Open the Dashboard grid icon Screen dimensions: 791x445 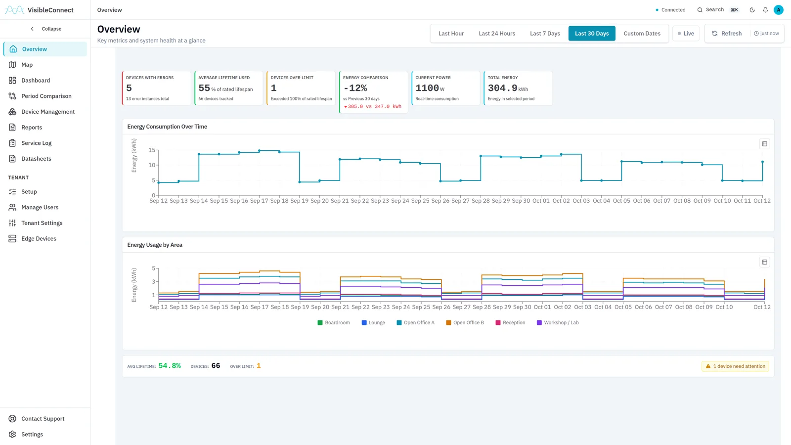tap(12, 81)
